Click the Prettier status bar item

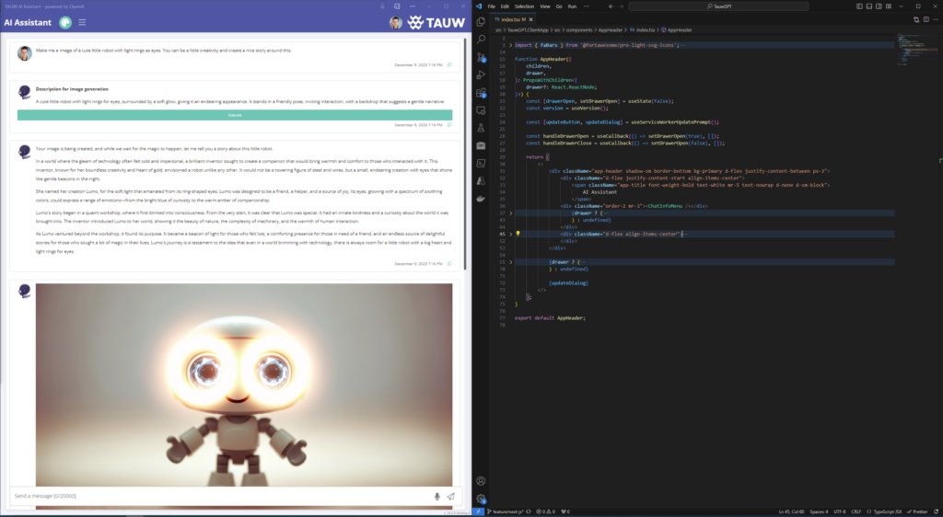coord(917,511)
